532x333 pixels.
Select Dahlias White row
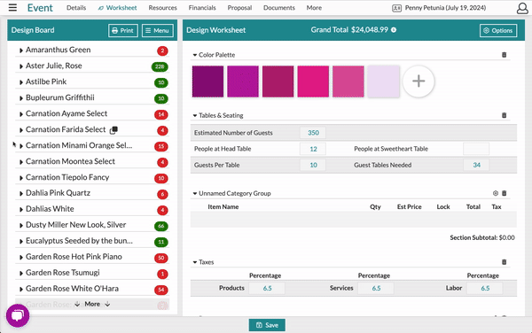point(92,209)
